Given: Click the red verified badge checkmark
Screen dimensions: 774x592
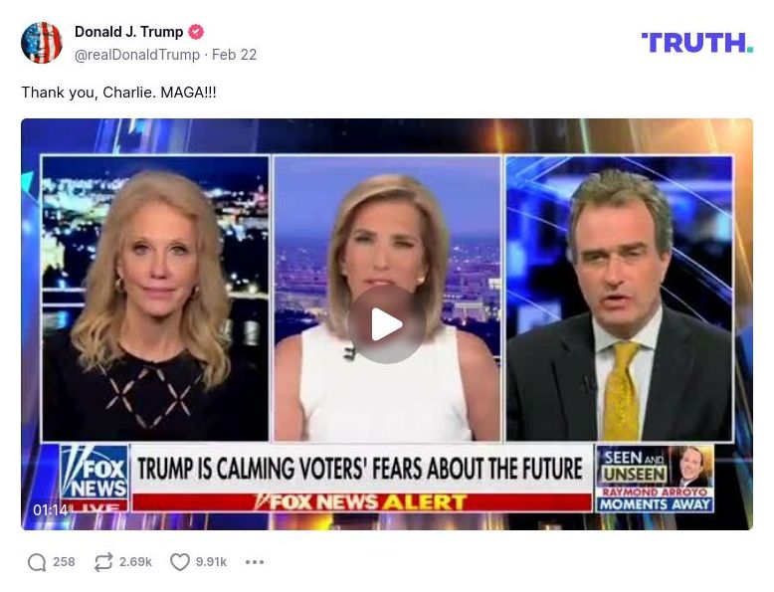Looking at the screenshot, I should pos(196,32).
